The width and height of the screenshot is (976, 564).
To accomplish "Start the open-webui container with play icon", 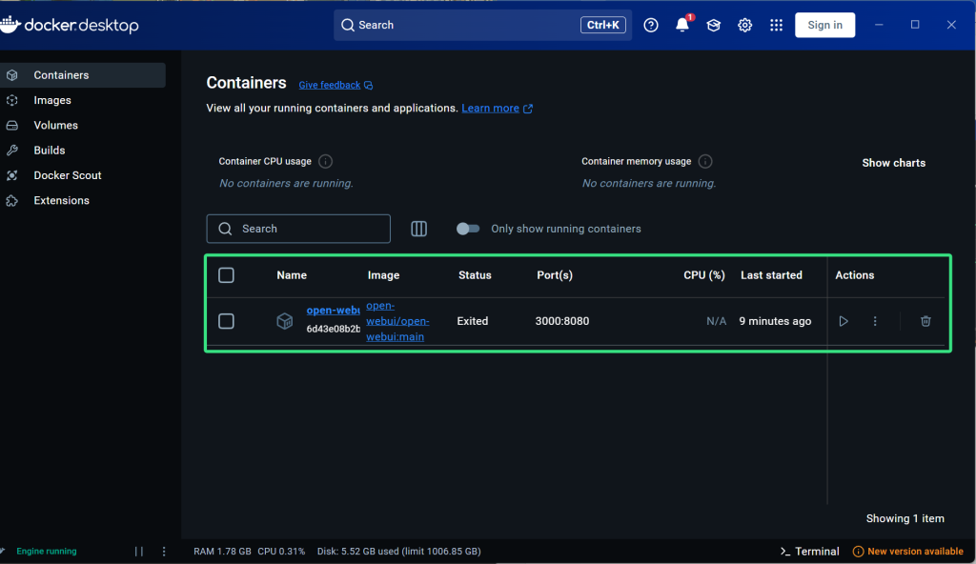I will coord(844,322).
